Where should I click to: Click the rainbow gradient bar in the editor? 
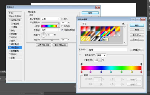point(111,68)
